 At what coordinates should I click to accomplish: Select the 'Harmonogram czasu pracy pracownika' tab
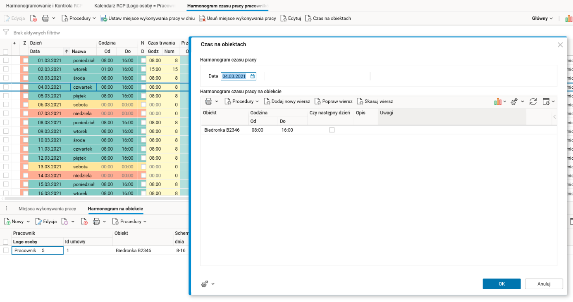click(x=228, y=6)
